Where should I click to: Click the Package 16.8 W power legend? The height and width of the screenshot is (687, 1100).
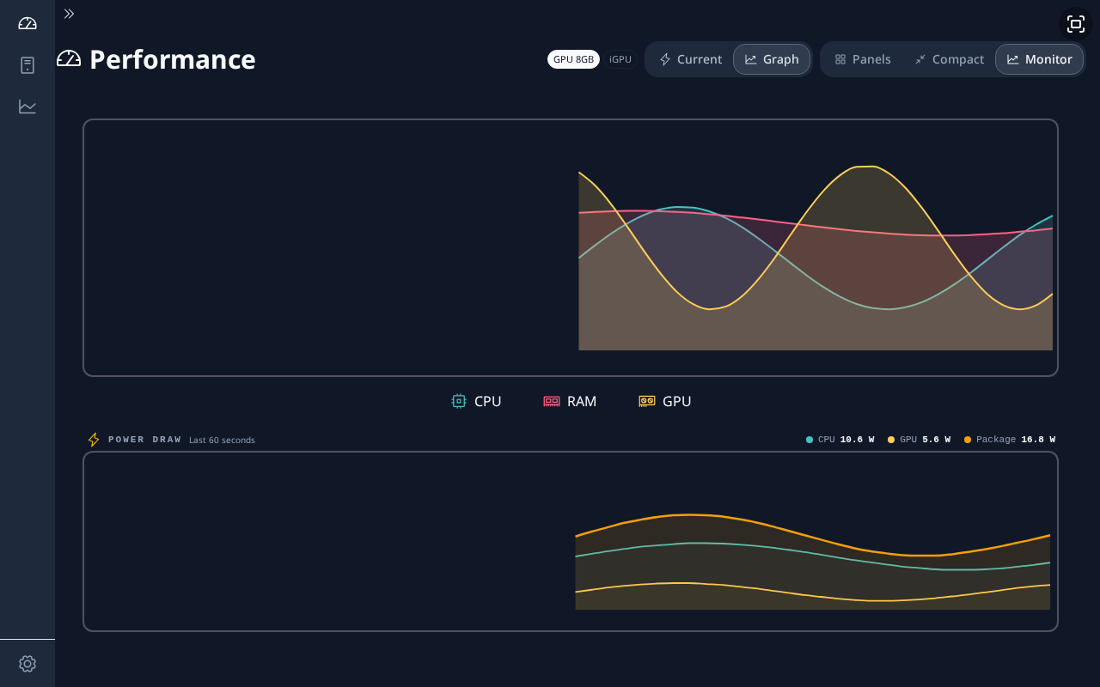[x=1010, y=440]
